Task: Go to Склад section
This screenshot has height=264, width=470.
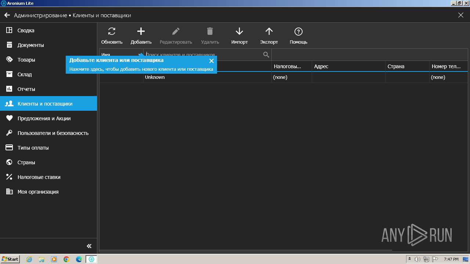Action: pyautogui.click(x=48, y=74)
